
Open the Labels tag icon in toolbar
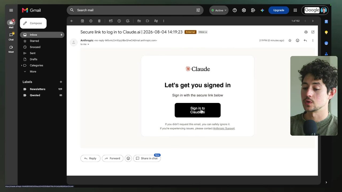point(147,21)
